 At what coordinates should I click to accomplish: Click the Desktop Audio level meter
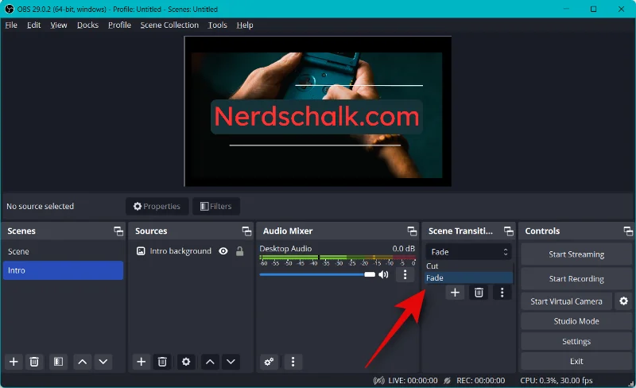[x=337, y=258]
